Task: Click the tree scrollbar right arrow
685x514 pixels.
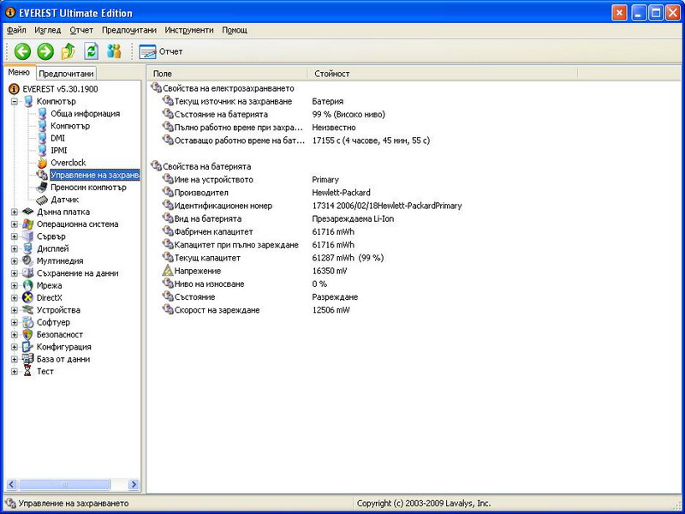Action: pyautogui.click(x=134, y=484)
